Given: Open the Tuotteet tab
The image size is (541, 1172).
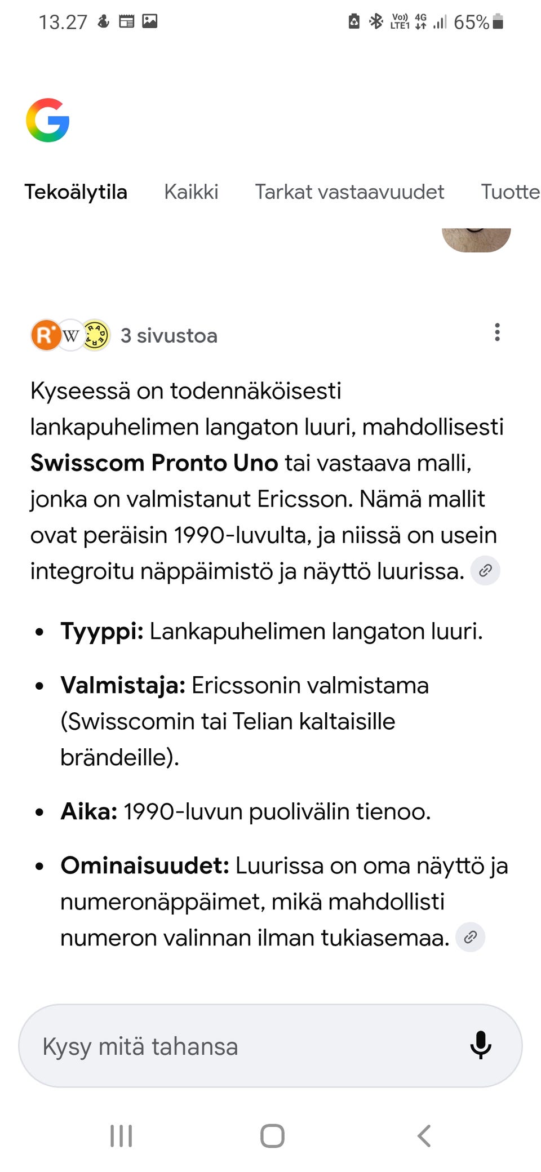Looking at the screenshot, I should point(510,192).
